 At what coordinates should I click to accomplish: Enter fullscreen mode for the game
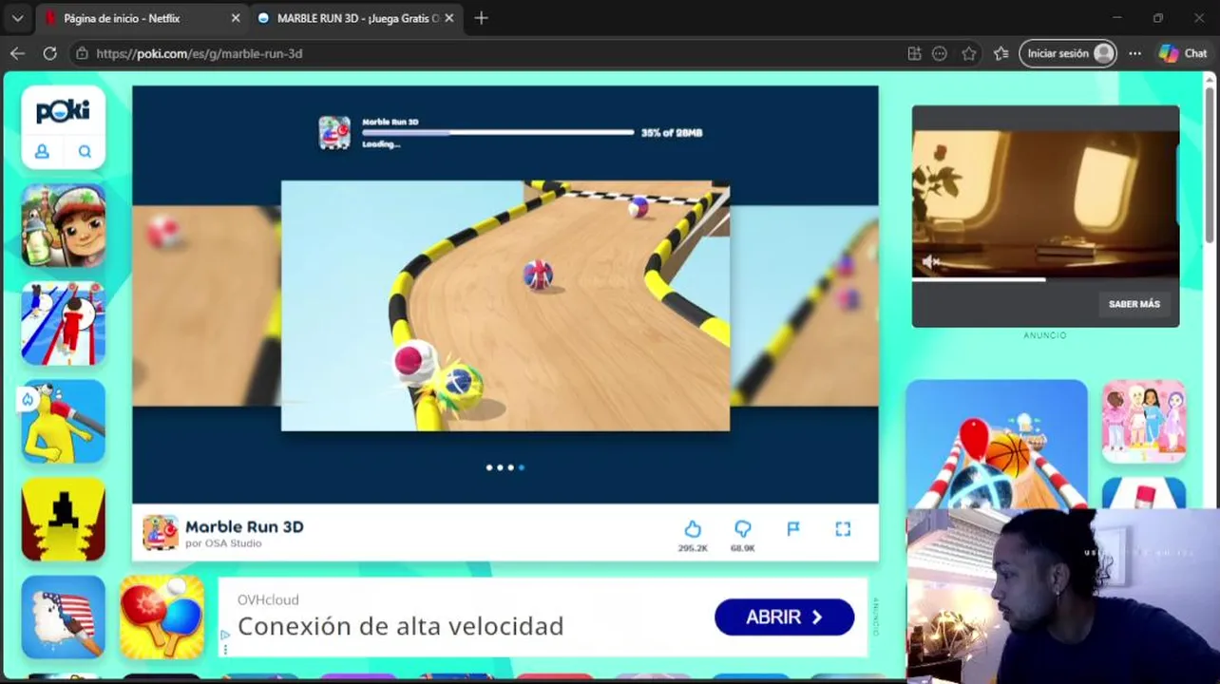(843, 529)
